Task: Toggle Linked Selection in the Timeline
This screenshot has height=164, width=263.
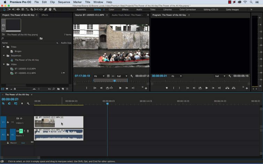Action: 16,103
